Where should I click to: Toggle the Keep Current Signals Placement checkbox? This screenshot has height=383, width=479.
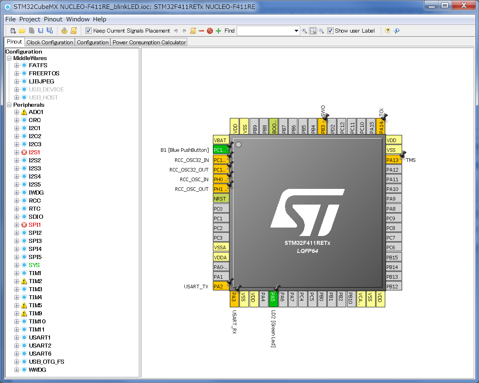(88, 31)
